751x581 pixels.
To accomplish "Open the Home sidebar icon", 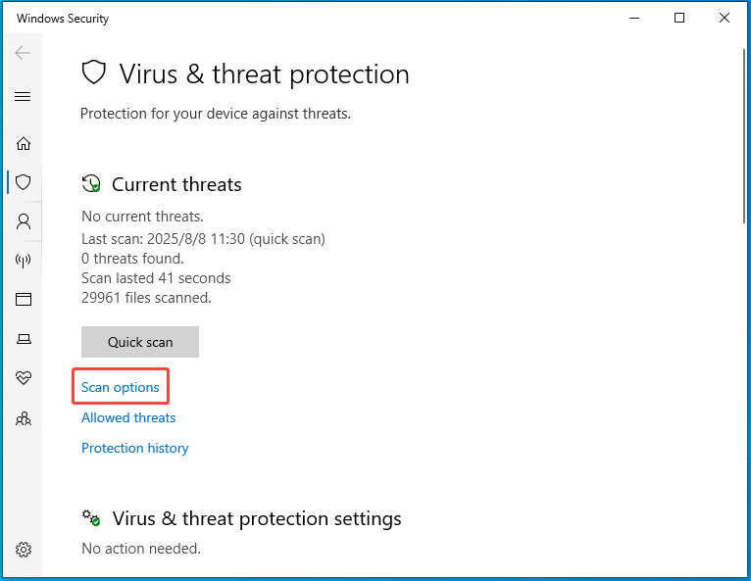I will click(x=23, y=144).
